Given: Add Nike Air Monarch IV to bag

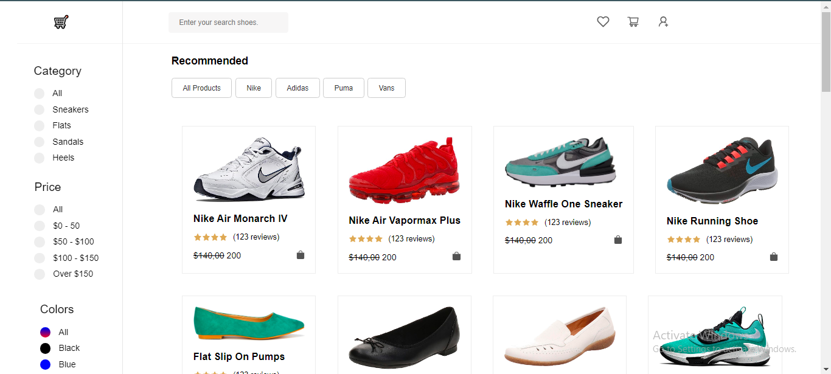Looking at the screenshot, I should pyautogui.click(x=301, y=255).
